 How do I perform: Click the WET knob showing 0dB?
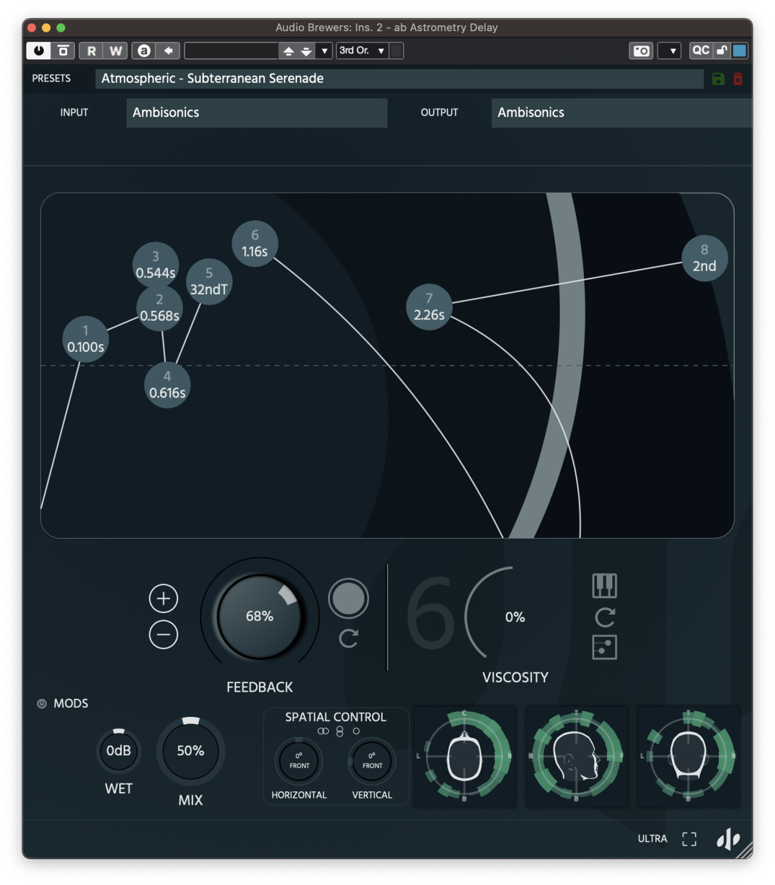pos(118,751)
